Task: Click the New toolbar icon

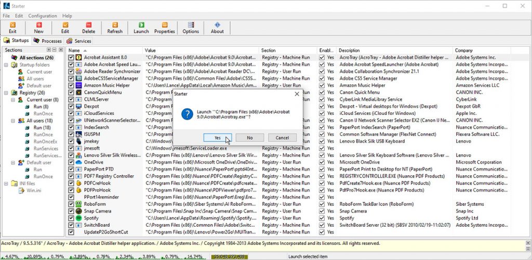Action: [38, 28]
